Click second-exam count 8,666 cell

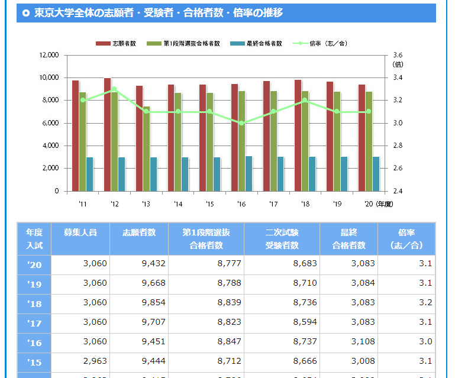click(x=282, y=363)
